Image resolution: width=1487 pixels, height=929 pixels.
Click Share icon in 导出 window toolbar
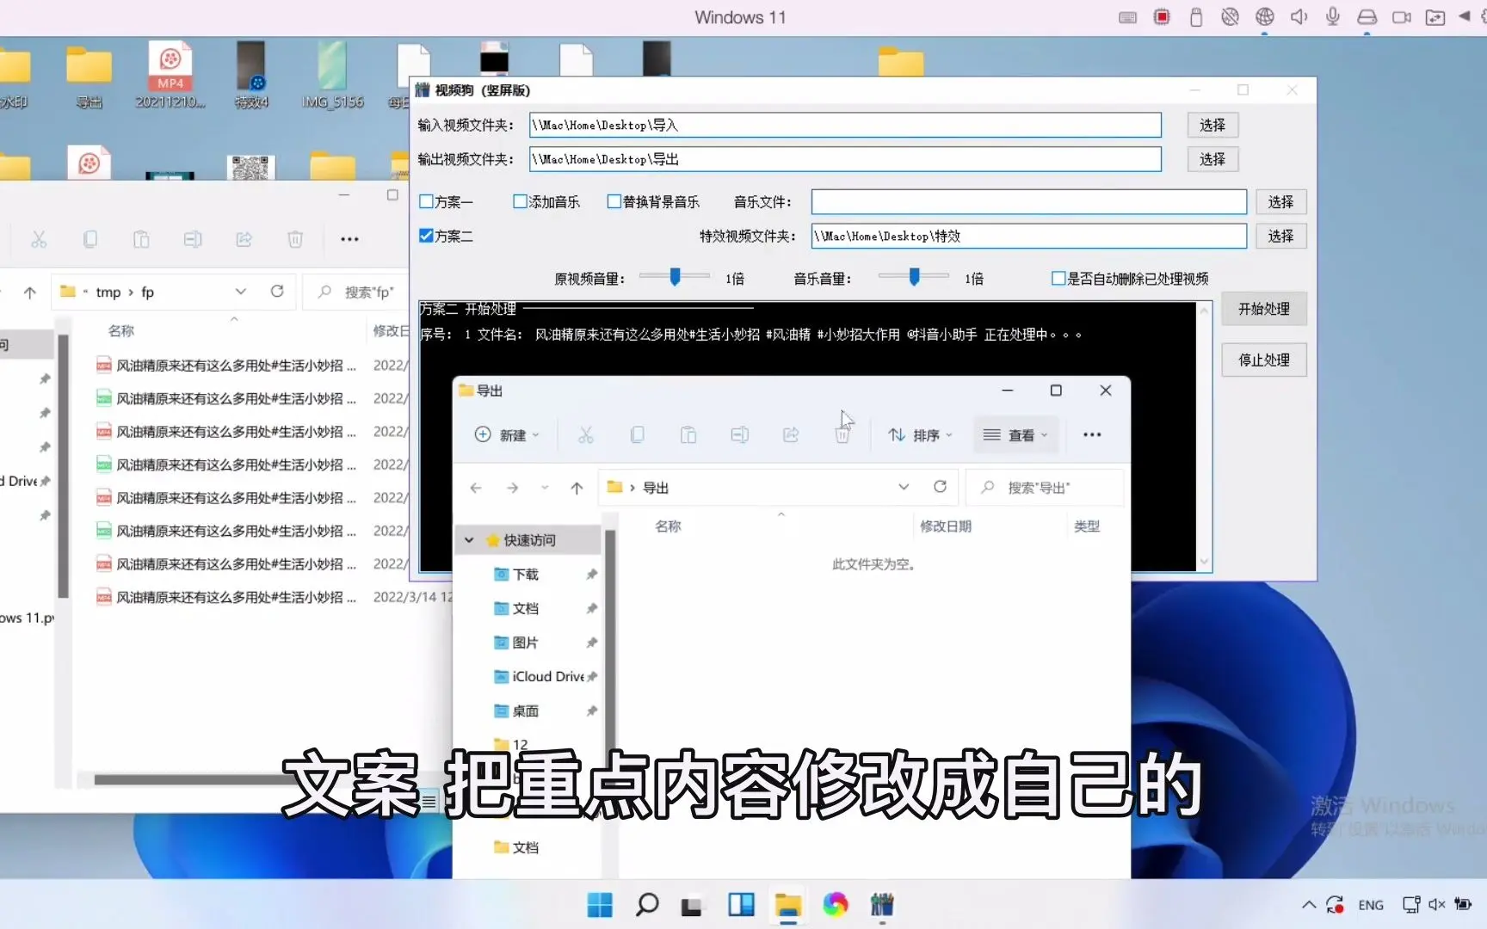pyautogui.click(x=791, y=435)
